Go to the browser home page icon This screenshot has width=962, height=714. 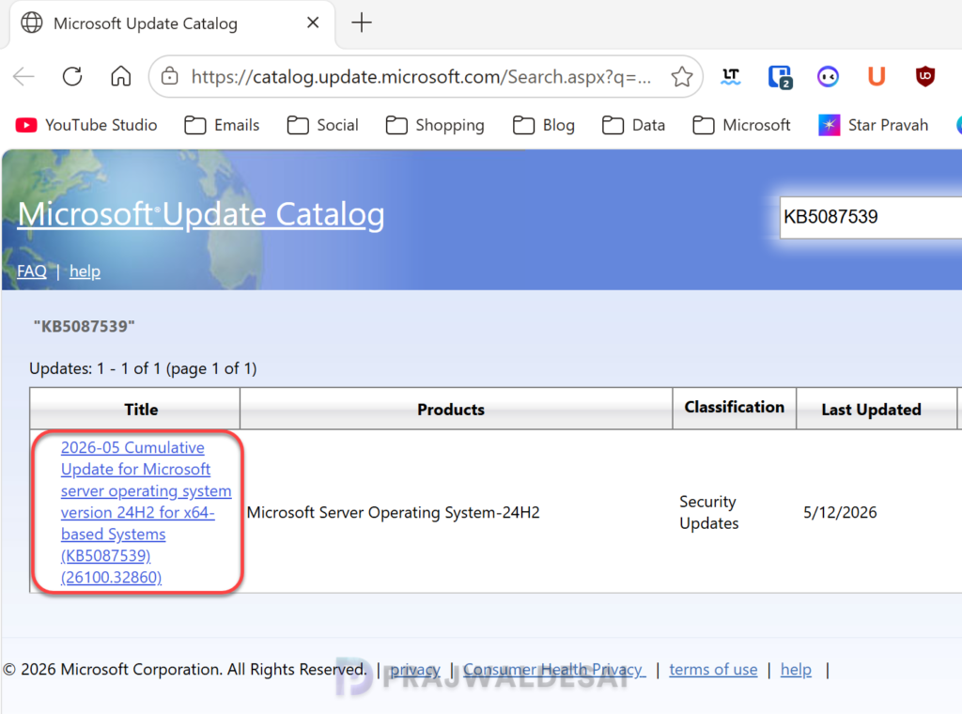(121, 77)
